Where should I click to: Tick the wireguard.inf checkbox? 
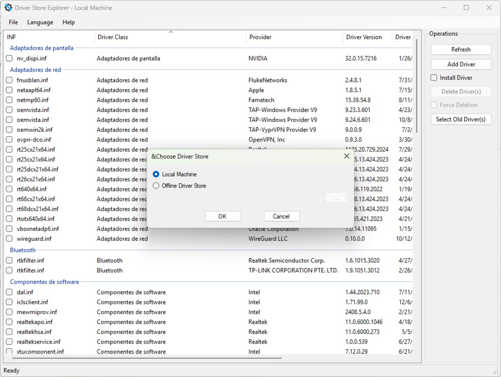[9, 238]
